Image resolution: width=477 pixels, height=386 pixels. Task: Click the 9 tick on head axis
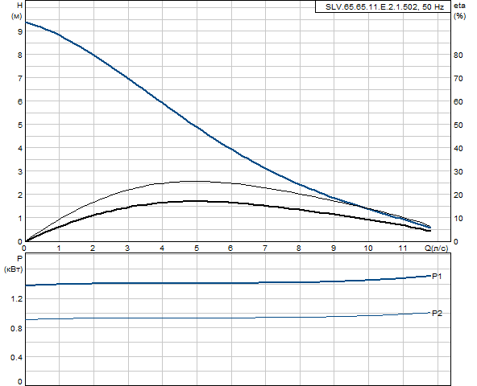click(x=20, y=31)
